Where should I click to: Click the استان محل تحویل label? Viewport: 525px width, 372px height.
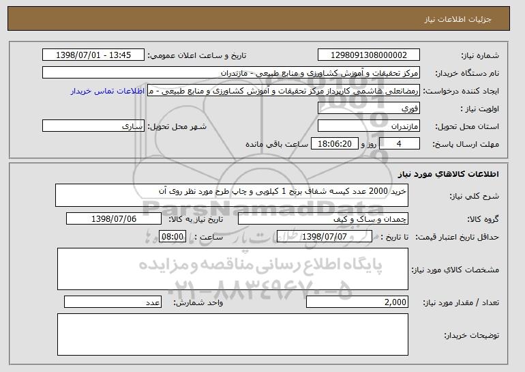click(467, 126)
